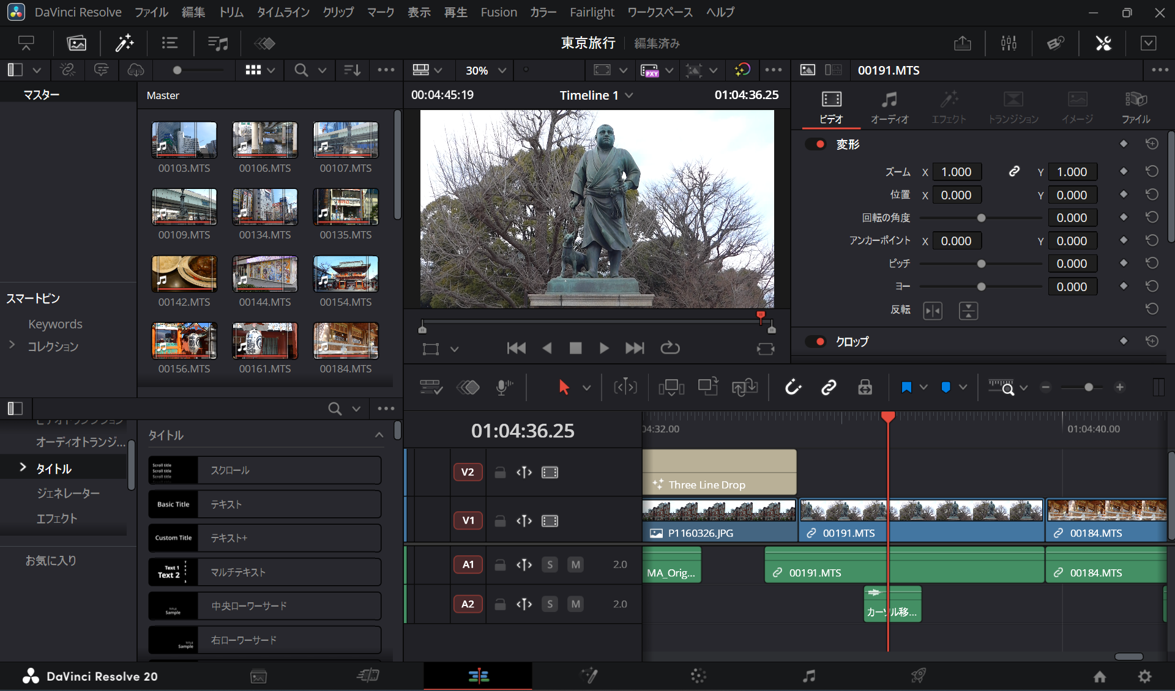Click the loop playback icon

point(670,348)
